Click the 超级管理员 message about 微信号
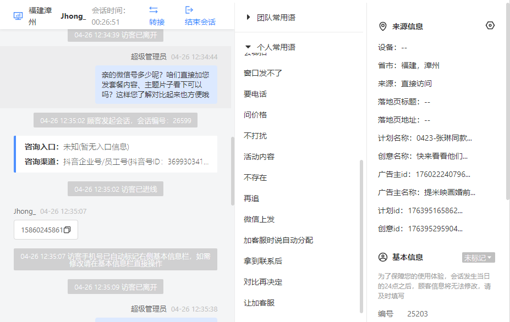The width and height of the screenshot is (510, 322). (x=156, y=85)
